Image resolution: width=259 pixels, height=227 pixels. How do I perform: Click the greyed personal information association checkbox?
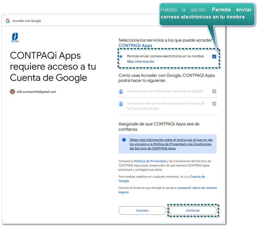(214, 91)
